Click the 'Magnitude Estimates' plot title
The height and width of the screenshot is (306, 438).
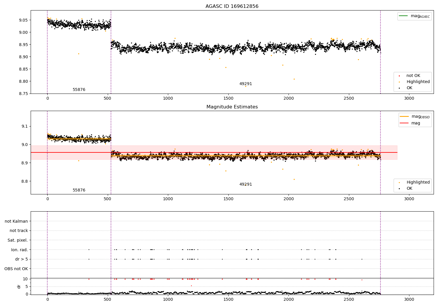[232, 107]
